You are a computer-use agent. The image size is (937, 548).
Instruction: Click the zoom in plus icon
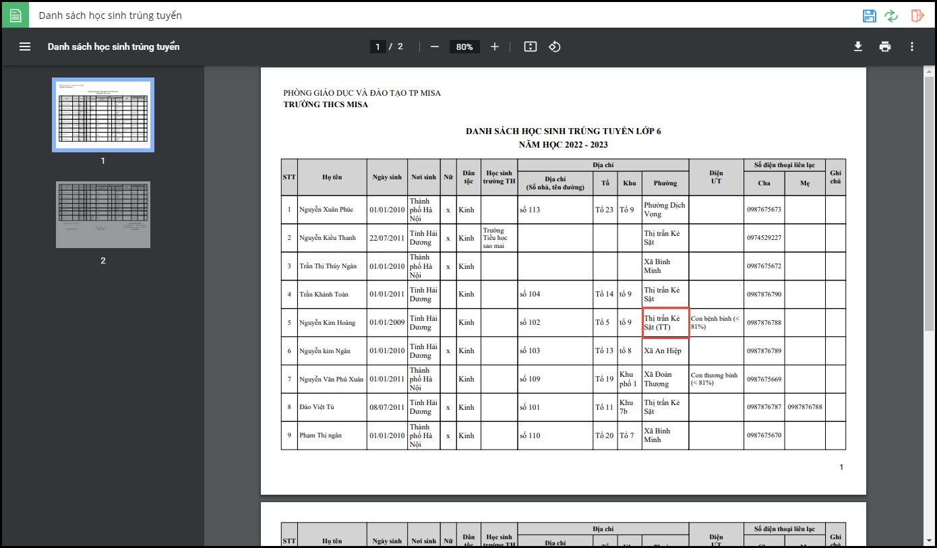[x=495, y=47]
